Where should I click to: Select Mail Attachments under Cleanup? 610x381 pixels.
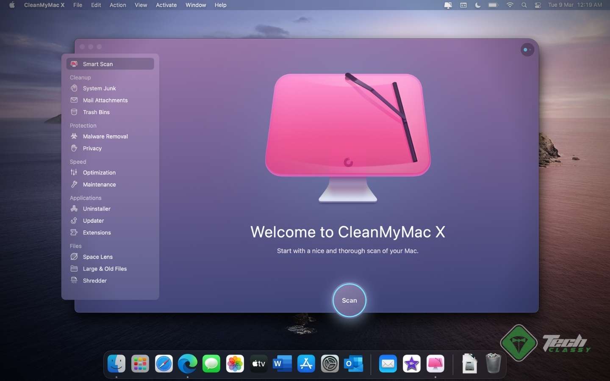(x=105, y=100)
